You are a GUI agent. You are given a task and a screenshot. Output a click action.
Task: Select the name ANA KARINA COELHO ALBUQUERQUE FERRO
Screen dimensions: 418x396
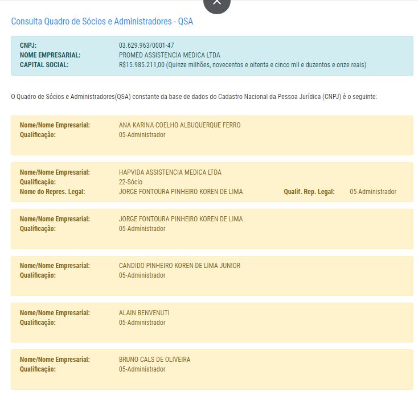point(179,125)
